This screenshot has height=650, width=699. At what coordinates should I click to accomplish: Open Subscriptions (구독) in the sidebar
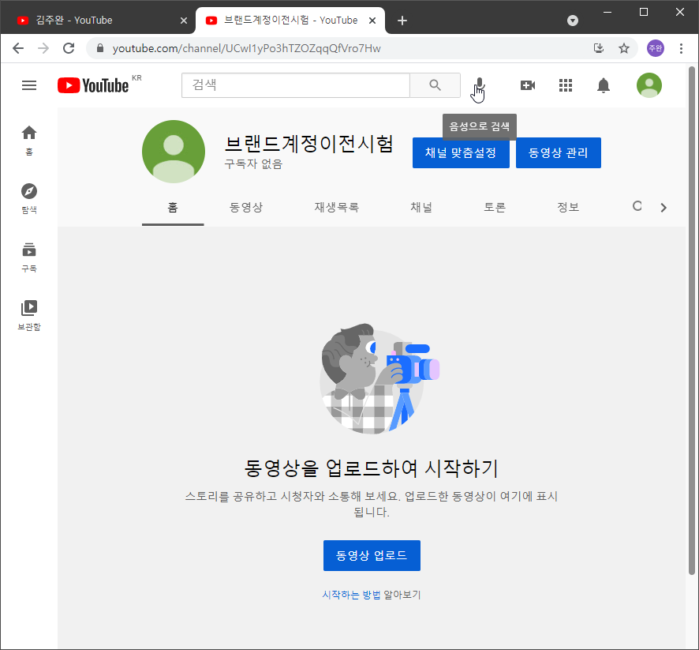pos(29,257)
